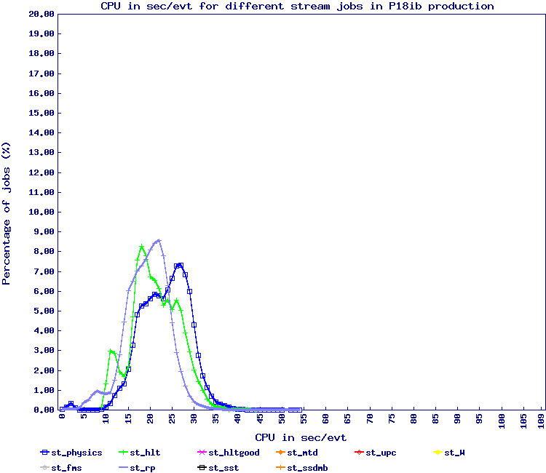This screenshot has height=473, width=546.
Task: Click the highest peak of the green st_hlt curve
Action: pyautogui.click(x=141, y=247)
